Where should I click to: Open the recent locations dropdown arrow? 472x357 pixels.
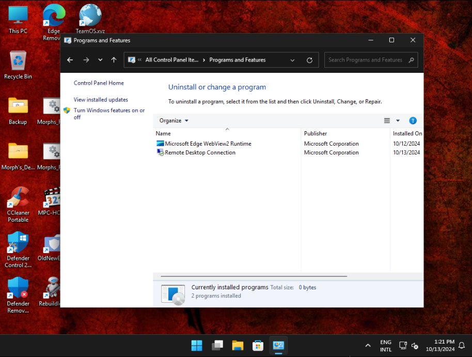point(100,60)
